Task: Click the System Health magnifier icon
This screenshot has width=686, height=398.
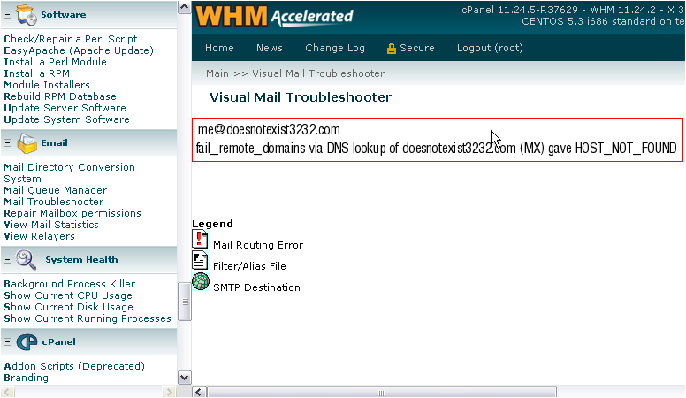Action: (26, 260)
